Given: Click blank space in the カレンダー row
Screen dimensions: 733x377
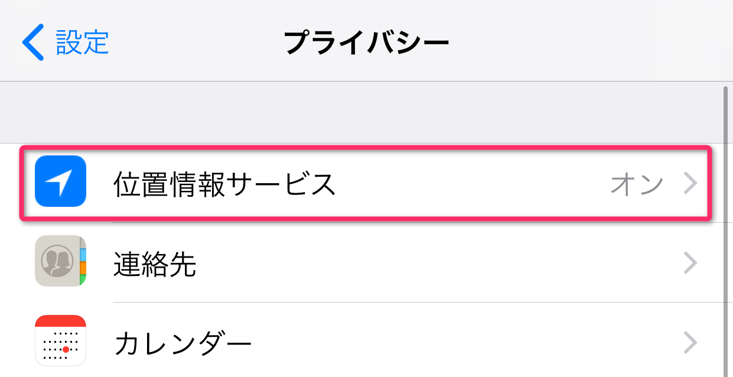Looking at the screenshot, I should [x=461, y=343].
